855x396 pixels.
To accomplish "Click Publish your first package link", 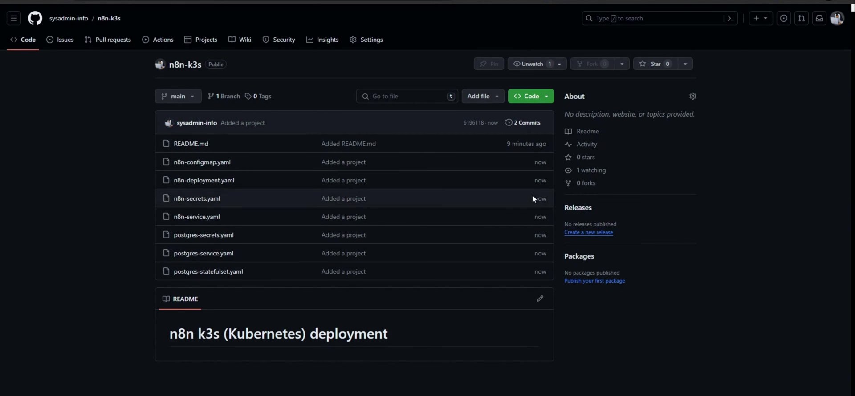I will pyautogui.click(x=594, y=281).
